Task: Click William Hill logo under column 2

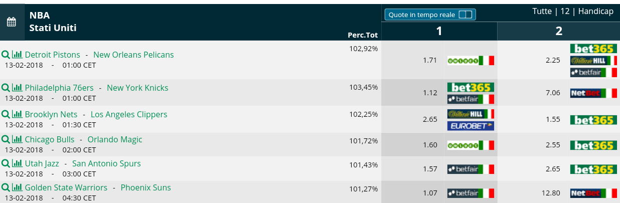Action: tap(593, 60)
